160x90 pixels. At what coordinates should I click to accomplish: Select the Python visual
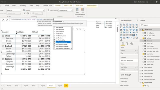121,38
